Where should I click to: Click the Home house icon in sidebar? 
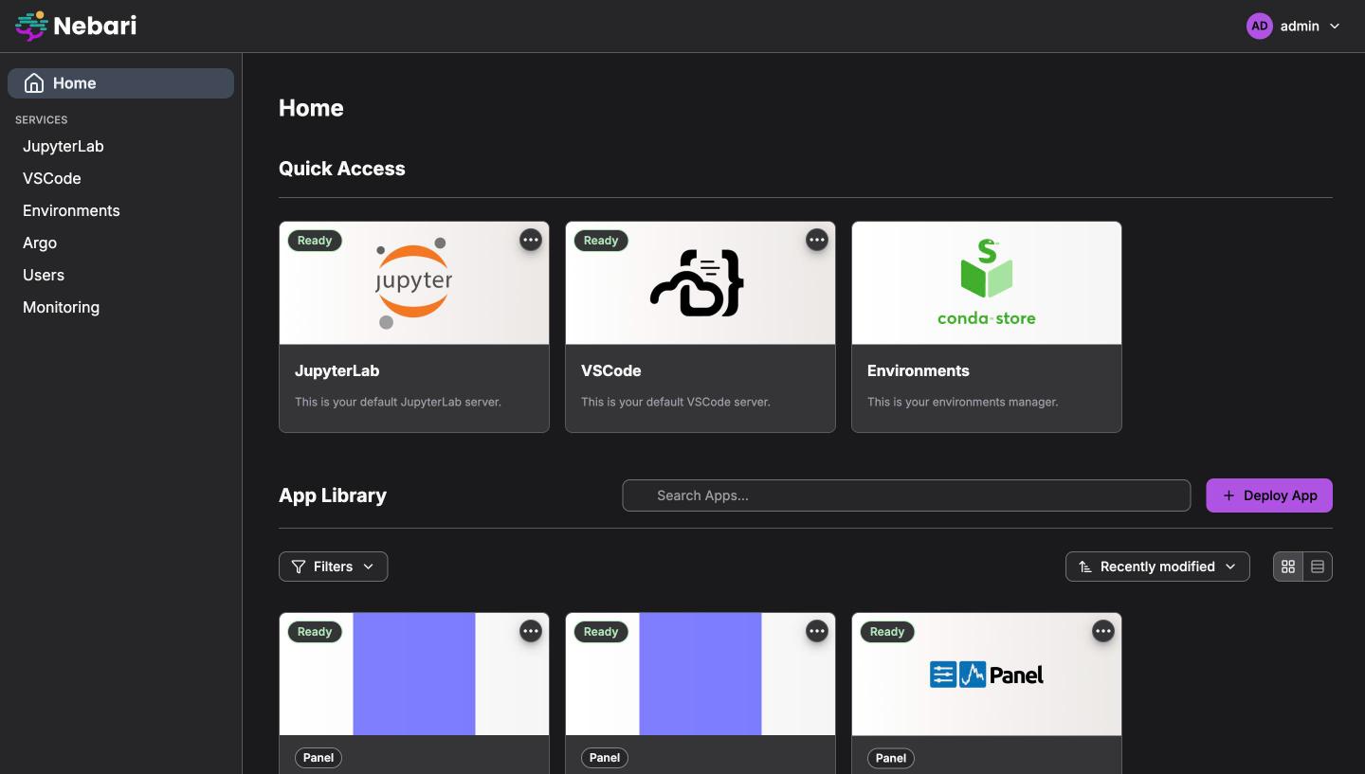point(34,83)
